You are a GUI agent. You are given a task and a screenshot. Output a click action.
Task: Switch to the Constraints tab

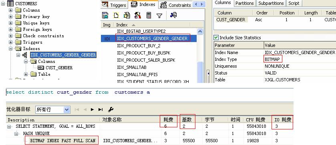pyautogui.click(x=175, y=5)
